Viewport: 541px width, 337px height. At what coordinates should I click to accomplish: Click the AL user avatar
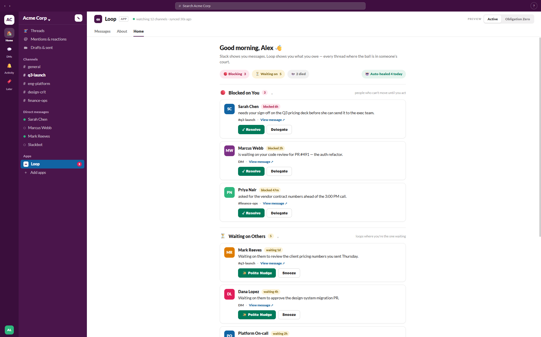click(9, 330)
